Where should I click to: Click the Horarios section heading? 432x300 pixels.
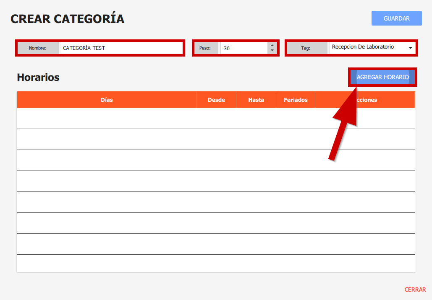point(38,78)
